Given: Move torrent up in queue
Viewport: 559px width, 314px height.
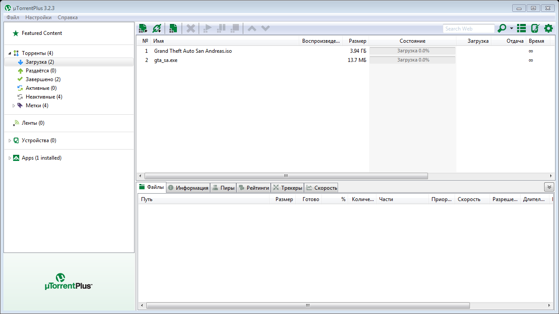Looking at the screenshot, I should coord(252,29).
